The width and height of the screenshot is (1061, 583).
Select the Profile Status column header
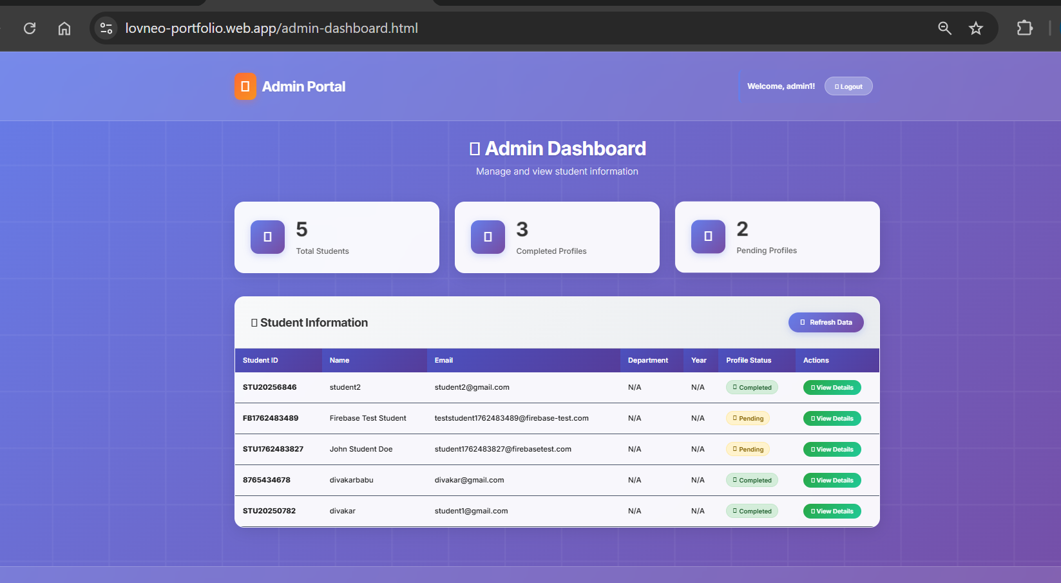(748, 360)
